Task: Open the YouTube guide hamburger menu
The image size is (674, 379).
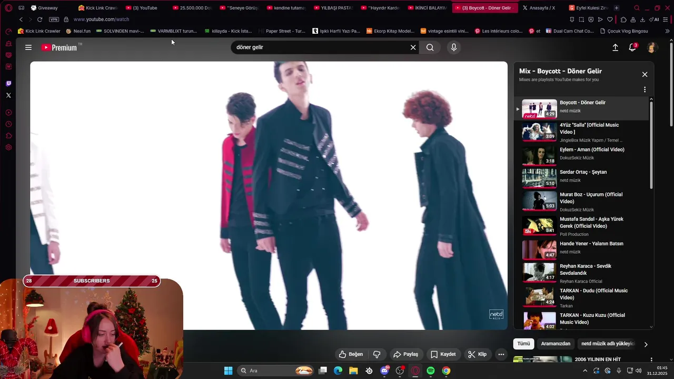Action: click(28, 47)
